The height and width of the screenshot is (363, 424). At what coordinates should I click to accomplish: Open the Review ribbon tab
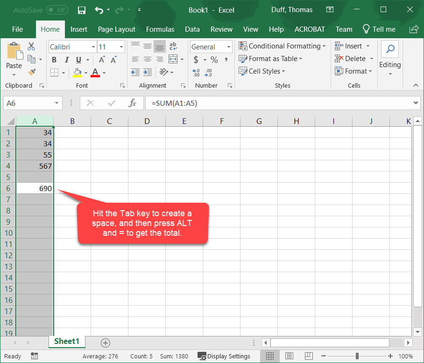coord(221,29)
